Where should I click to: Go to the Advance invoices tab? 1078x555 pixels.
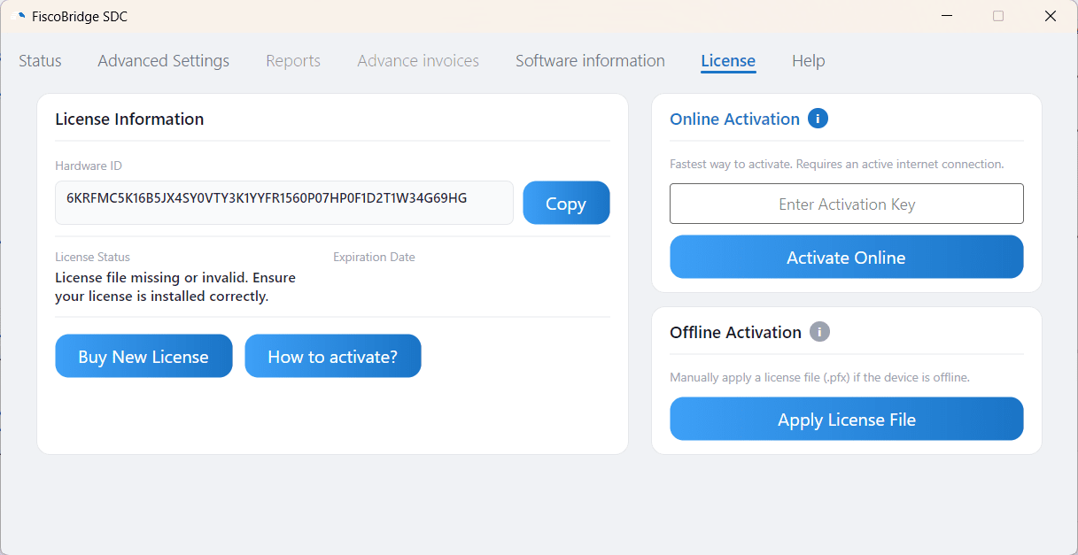pos(418,61)
